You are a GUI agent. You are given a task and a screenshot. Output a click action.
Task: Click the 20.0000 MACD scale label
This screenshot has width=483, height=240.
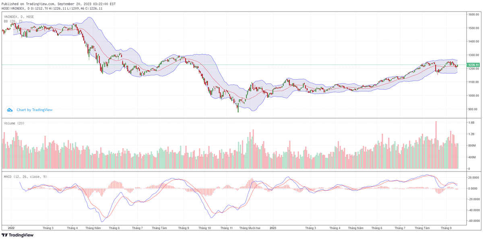click(x=473, y=178)
